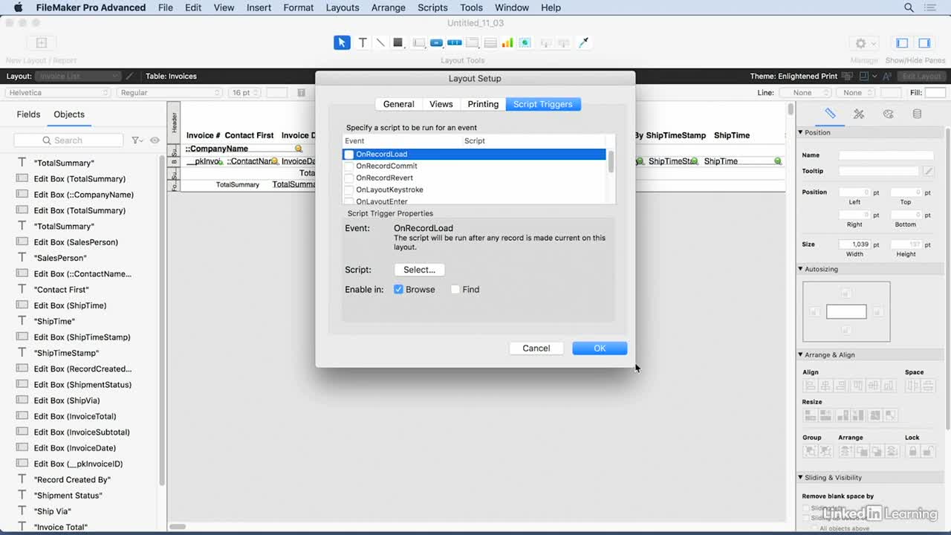The image size is (951, 535).
Task: Select the Format Painter tool
Action: [583, 42]
